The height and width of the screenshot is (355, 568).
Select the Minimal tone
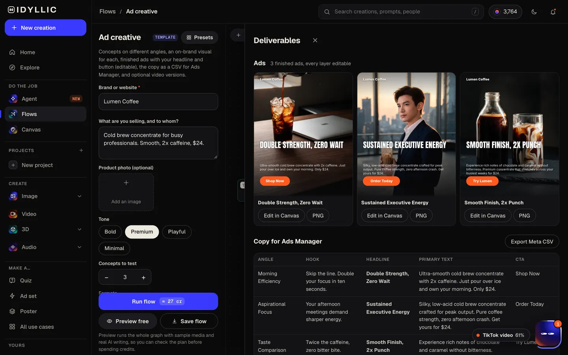pyautogui.click(x=114, y=248)
